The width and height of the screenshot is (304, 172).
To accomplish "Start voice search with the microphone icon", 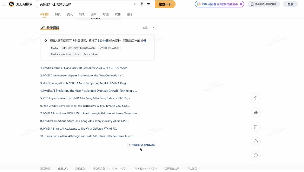I will coord(142,4).
